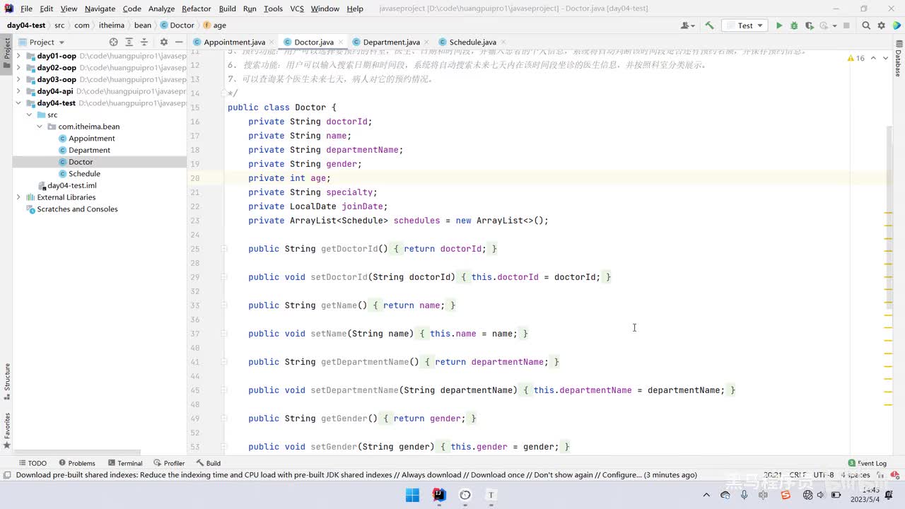Open Search Everywhere magnifier icon
Image resolution: width=905 pixels, height=509 pixels.
coord(866,25)
